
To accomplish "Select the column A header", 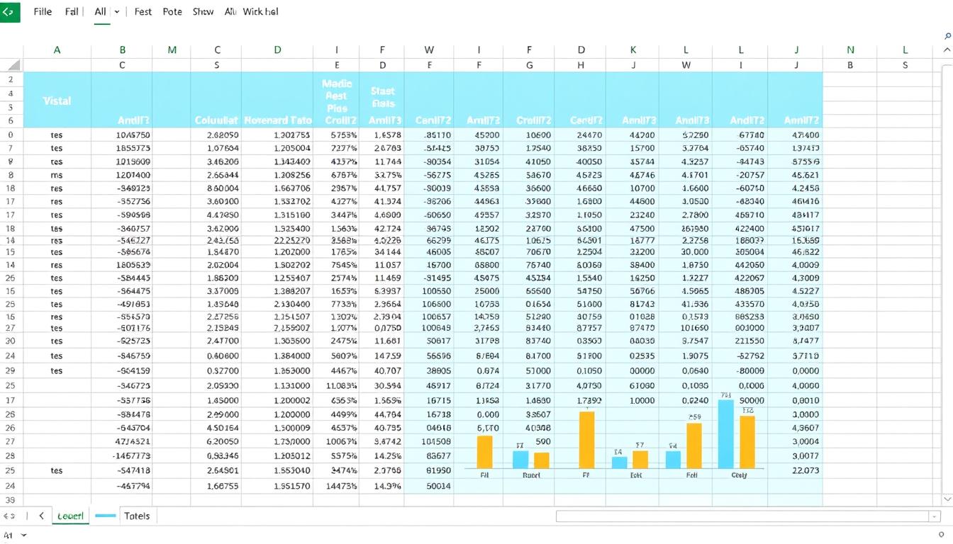I will (57, 50).
